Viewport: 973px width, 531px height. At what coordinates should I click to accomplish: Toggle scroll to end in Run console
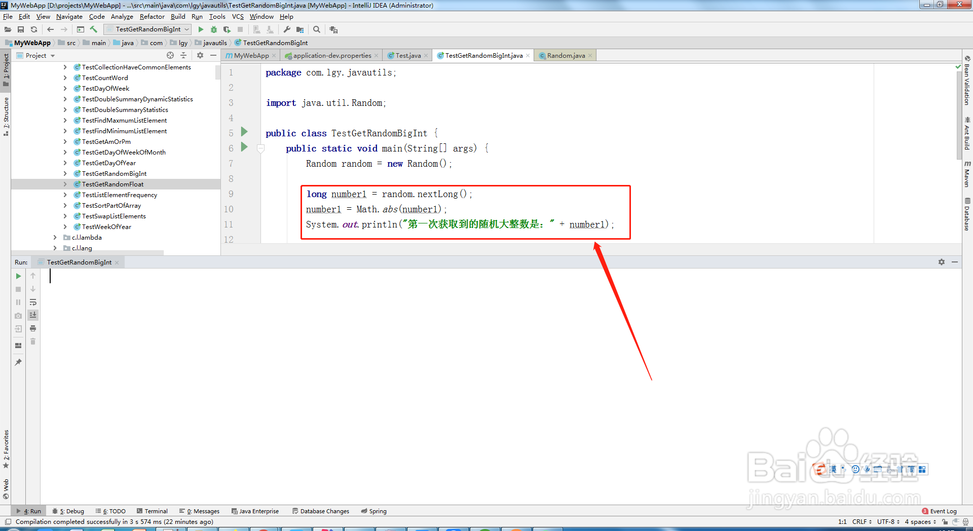(33, 315)
